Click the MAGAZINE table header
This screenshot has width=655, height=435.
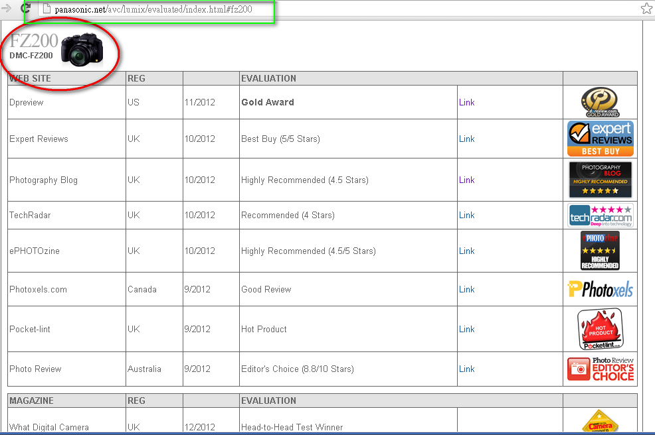tap(66, 401)
